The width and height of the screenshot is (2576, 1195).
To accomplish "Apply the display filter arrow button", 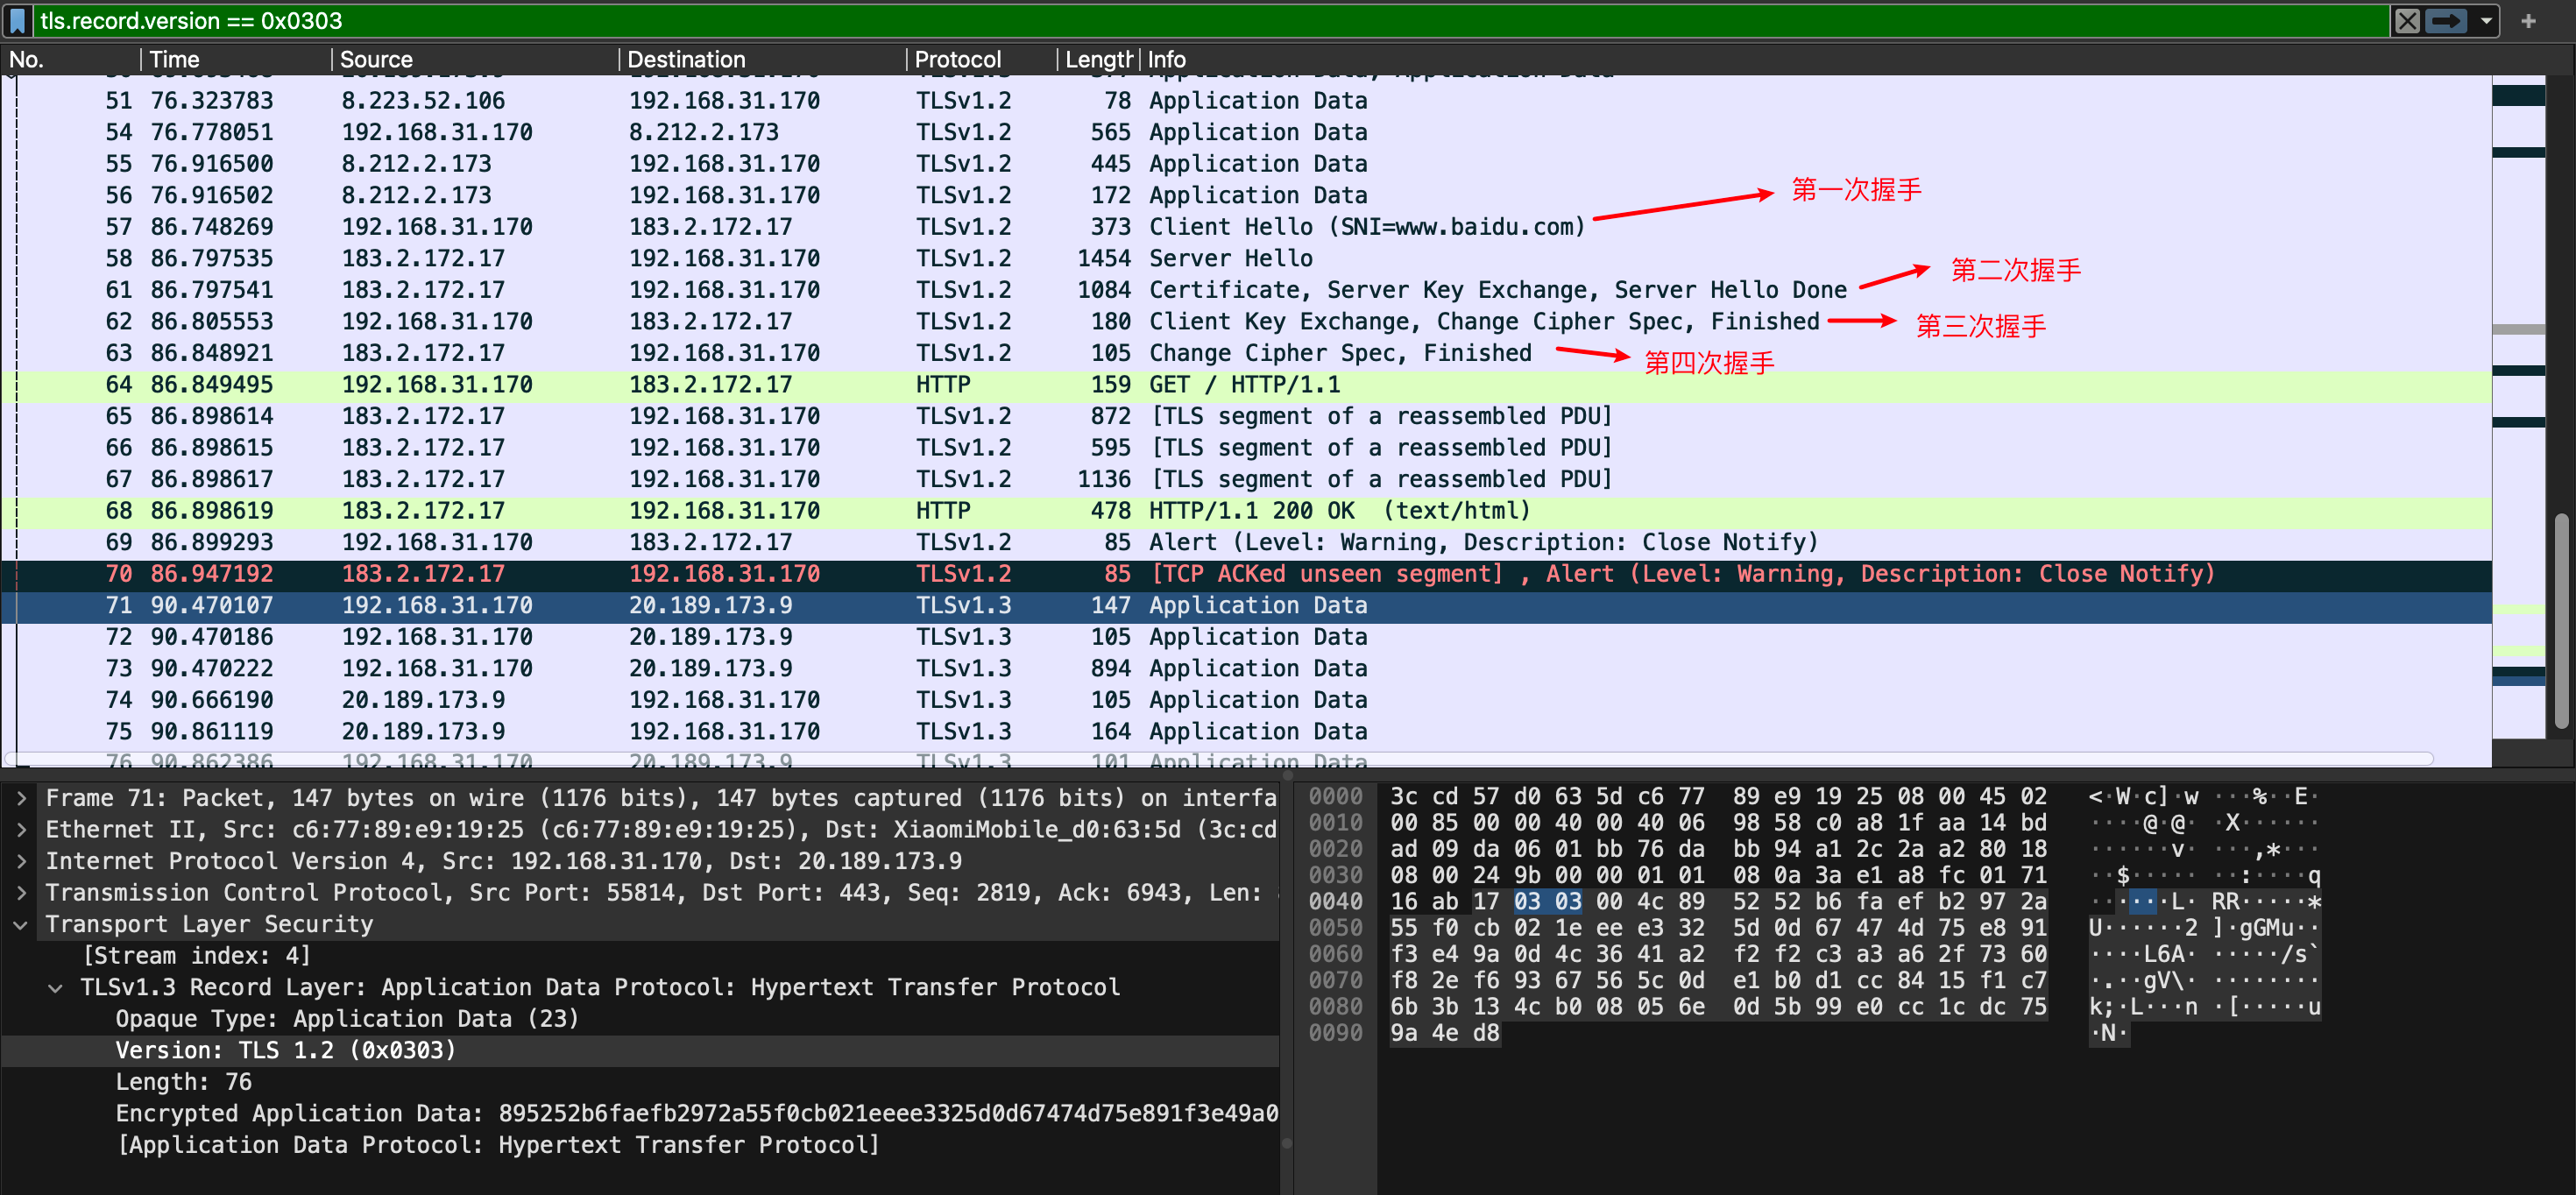I will click(x=2445, y=20).
